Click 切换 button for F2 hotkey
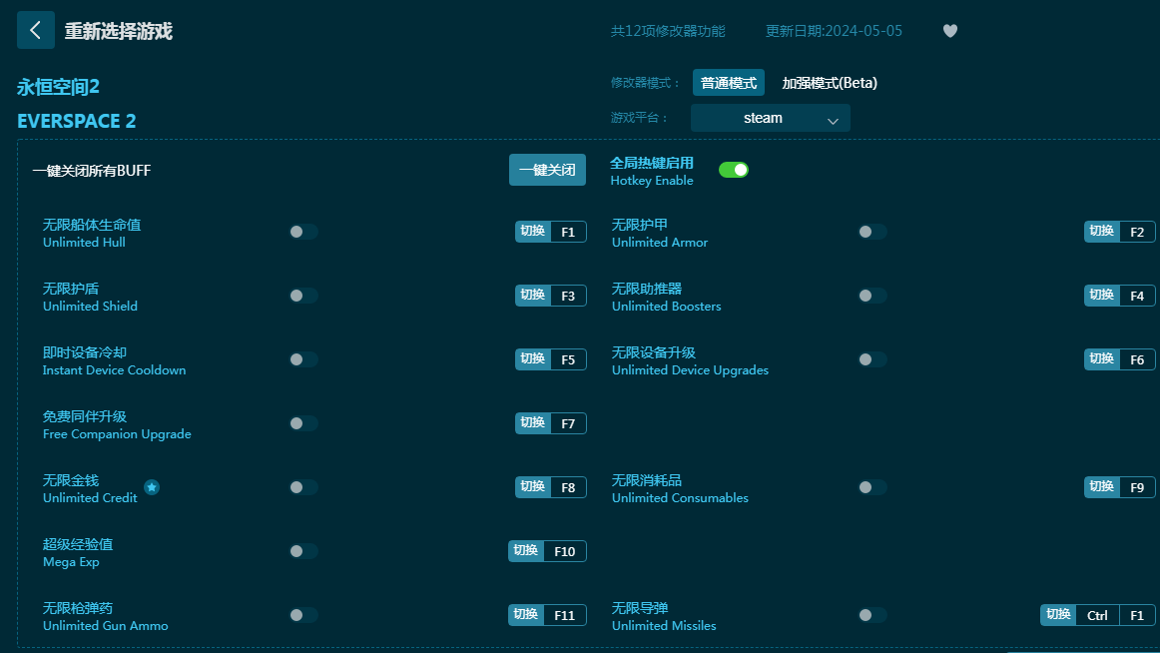The image size is (1160, 653). pyautogui.click(x=1101, y=232)
